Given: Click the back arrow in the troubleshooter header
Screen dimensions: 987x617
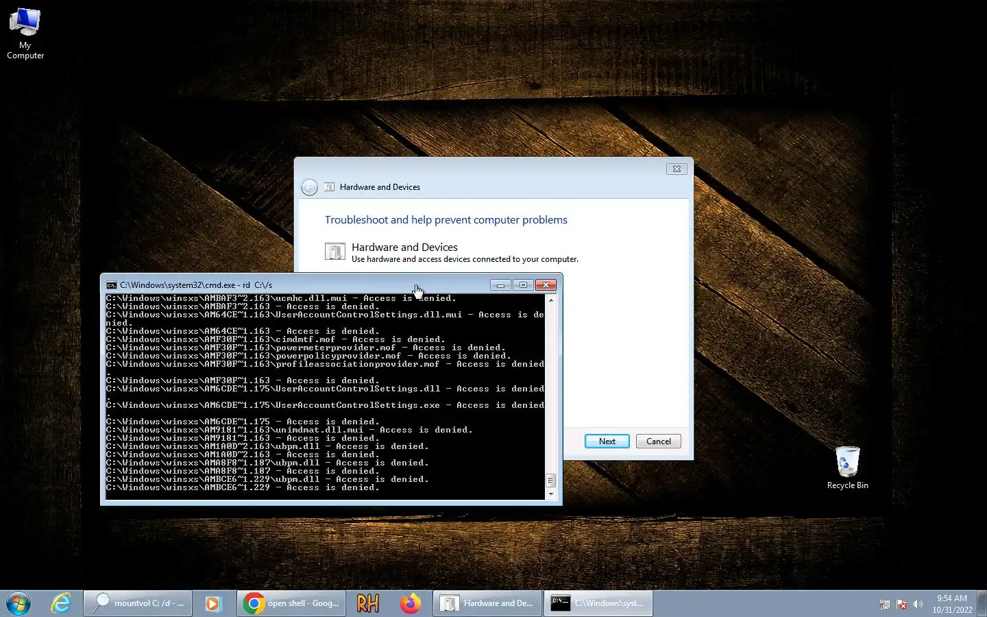Looking at the screenshot, I should pyautogui.click(x=310, y=187).
